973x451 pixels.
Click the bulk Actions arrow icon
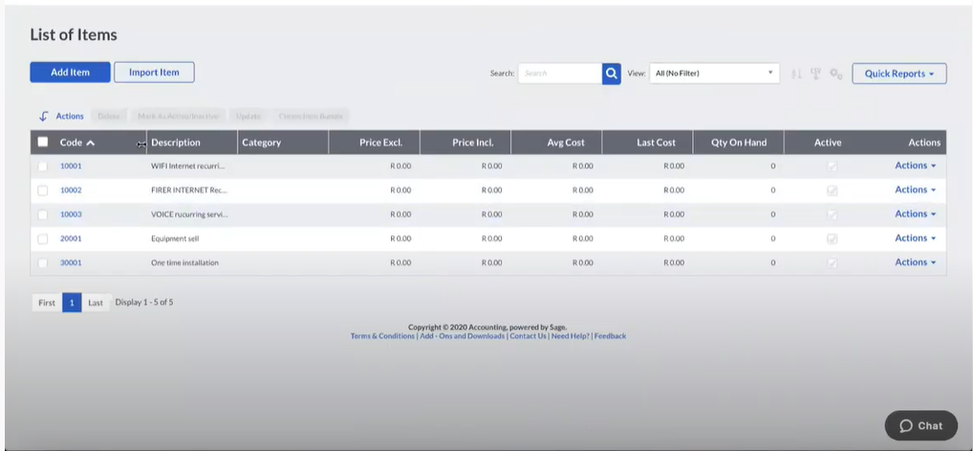click(43, 116)
